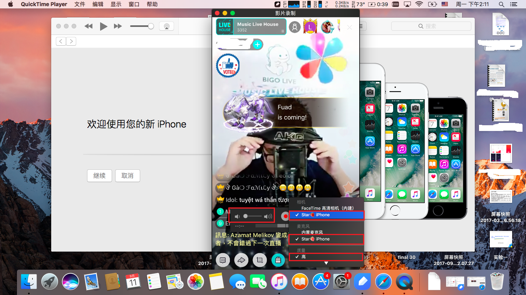Click the red record button

coord(285,216)
